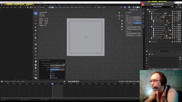Select the Spin tool

36,65
